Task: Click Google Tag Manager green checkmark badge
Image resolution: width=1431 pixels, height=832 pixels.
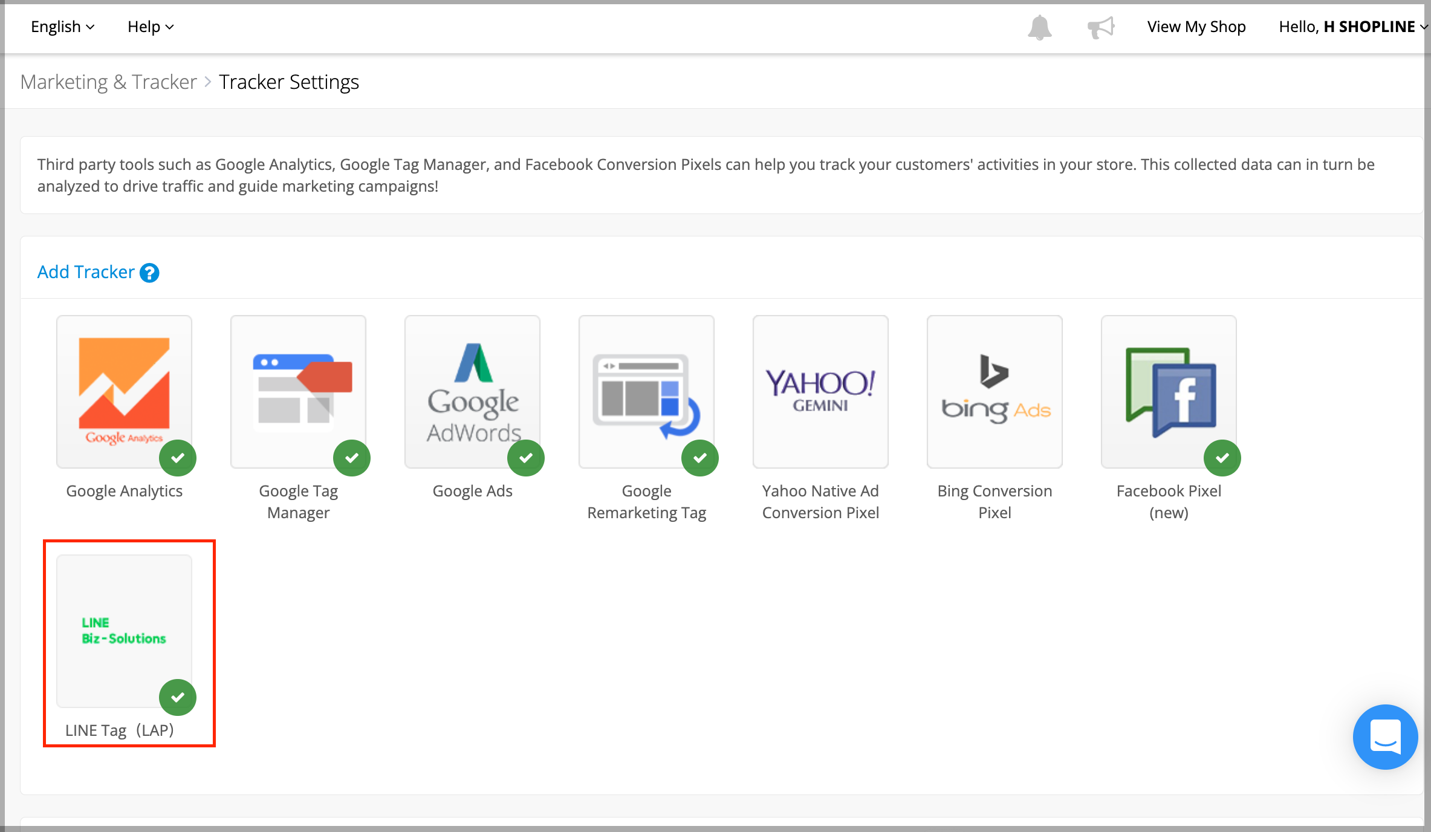Action: click(352, 458)
